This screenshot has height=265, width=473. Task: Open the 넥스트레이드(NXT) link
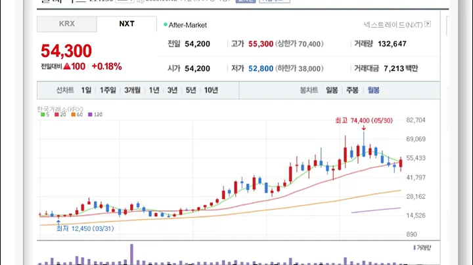click(393, 25)
